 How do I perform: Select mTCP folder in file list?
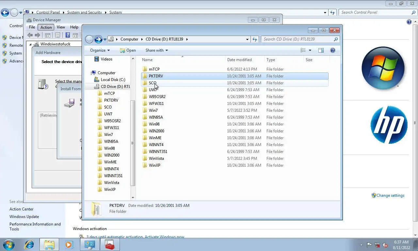pos(234,69)
